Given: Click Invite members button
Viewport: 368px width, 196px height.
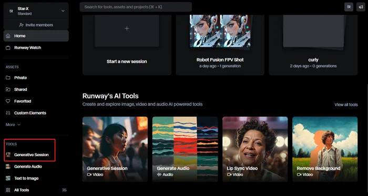Looking at the screenshot, I should pyautogui.click(x=36, y=25).
